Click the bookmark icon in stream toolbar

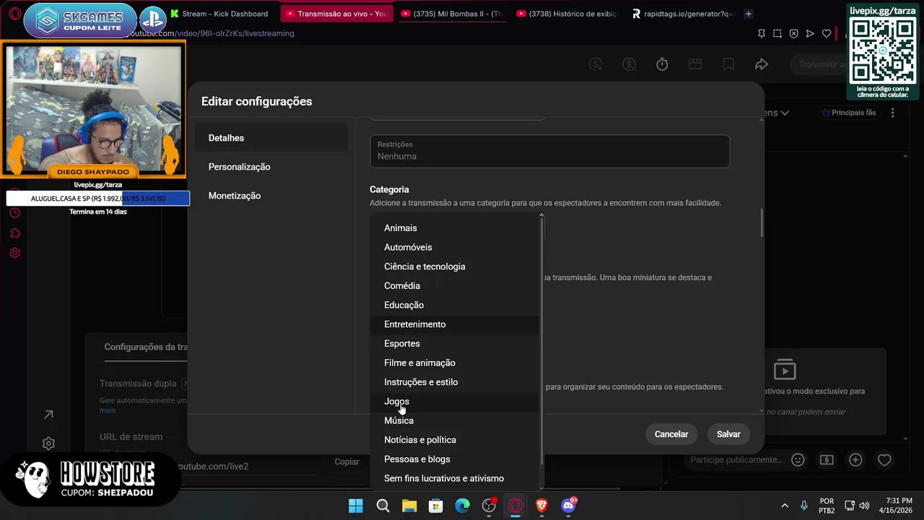728,64
